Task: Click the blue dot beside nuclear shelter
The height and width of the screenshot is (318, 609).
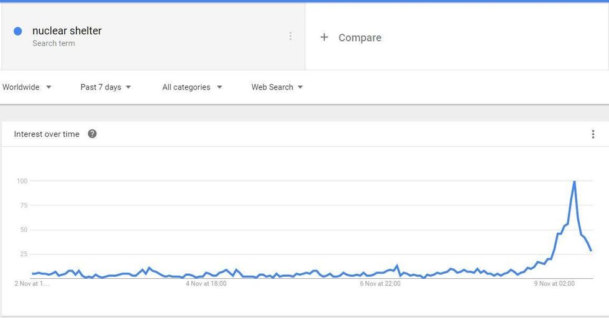Action: click(x=18, y=31)
